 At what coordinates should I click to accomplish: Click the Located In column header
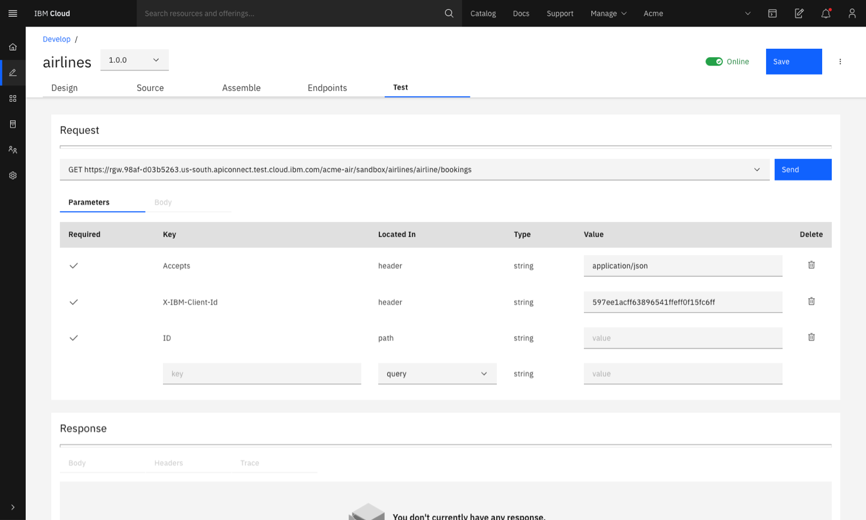[x=397, y=234]
